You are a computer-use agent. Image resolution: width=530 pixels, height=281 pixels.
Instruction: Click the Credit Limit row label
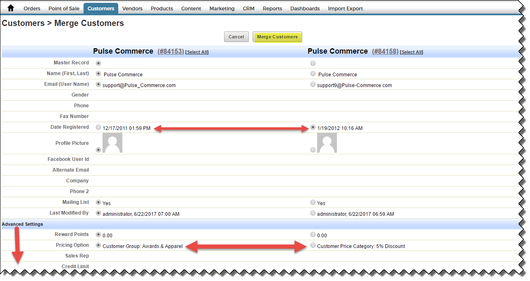(75, 267)
